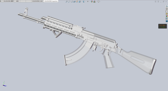Switch to the SOLIDWORKS CAM tab
Screen dimensions: 168x91
pos(37,1)
